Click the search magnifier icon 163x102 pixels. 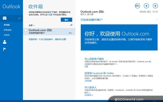click(x=71, y=25)
